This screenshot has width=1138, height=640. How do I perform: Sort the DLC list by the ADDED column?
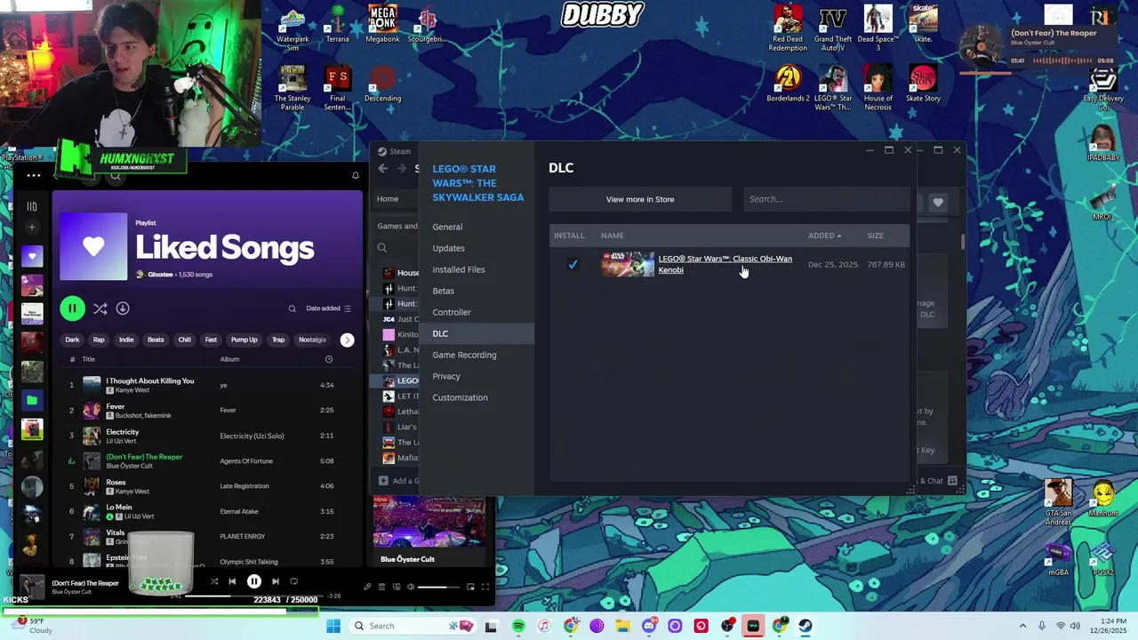pos(824,236)
